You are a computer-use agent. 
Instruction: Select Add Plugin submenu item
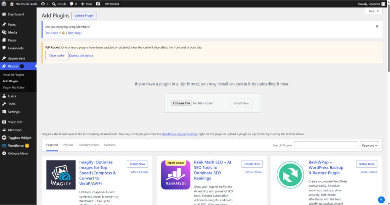(x=10, y=81)
